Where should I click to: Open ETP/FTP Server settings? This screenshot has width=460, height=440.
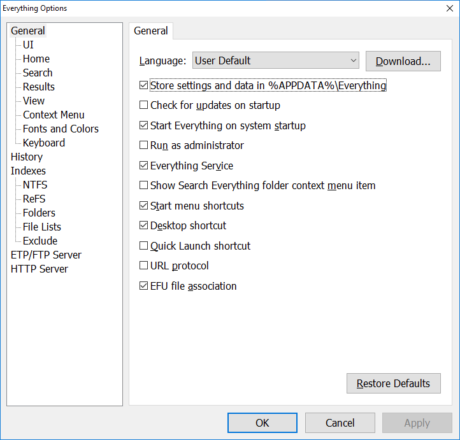[x=46, y=255]
